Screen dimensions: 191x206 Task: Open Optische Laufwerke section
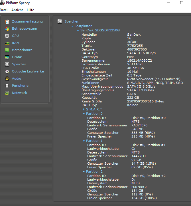point(28,71)
